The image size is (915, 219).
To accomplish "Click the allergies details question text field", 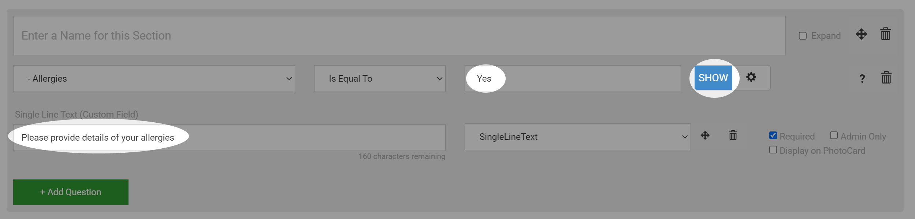I will [x=229, y=138].
